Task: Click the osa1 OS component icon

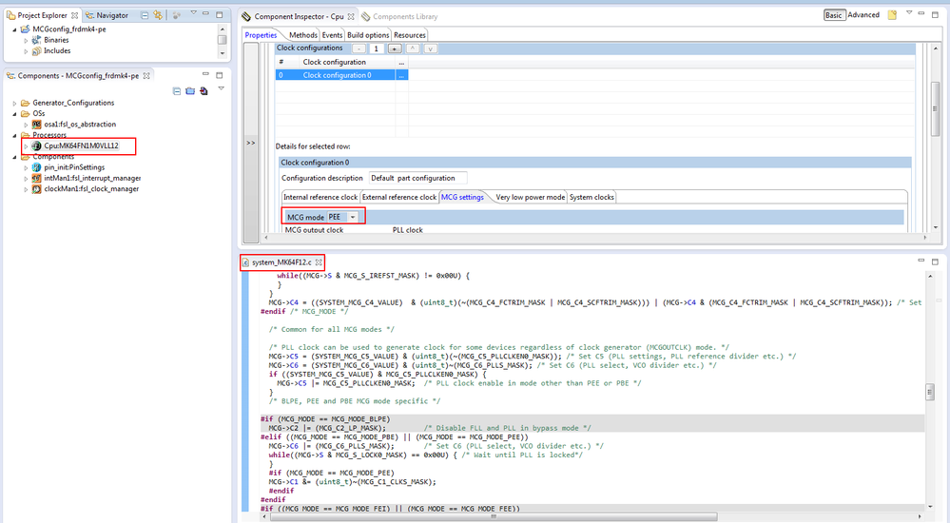Action: (36, 125)
